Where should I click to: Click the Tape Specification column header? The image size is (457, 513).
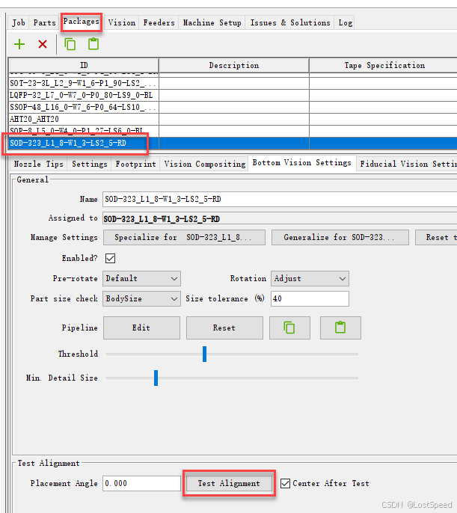(x=384, y=66)
